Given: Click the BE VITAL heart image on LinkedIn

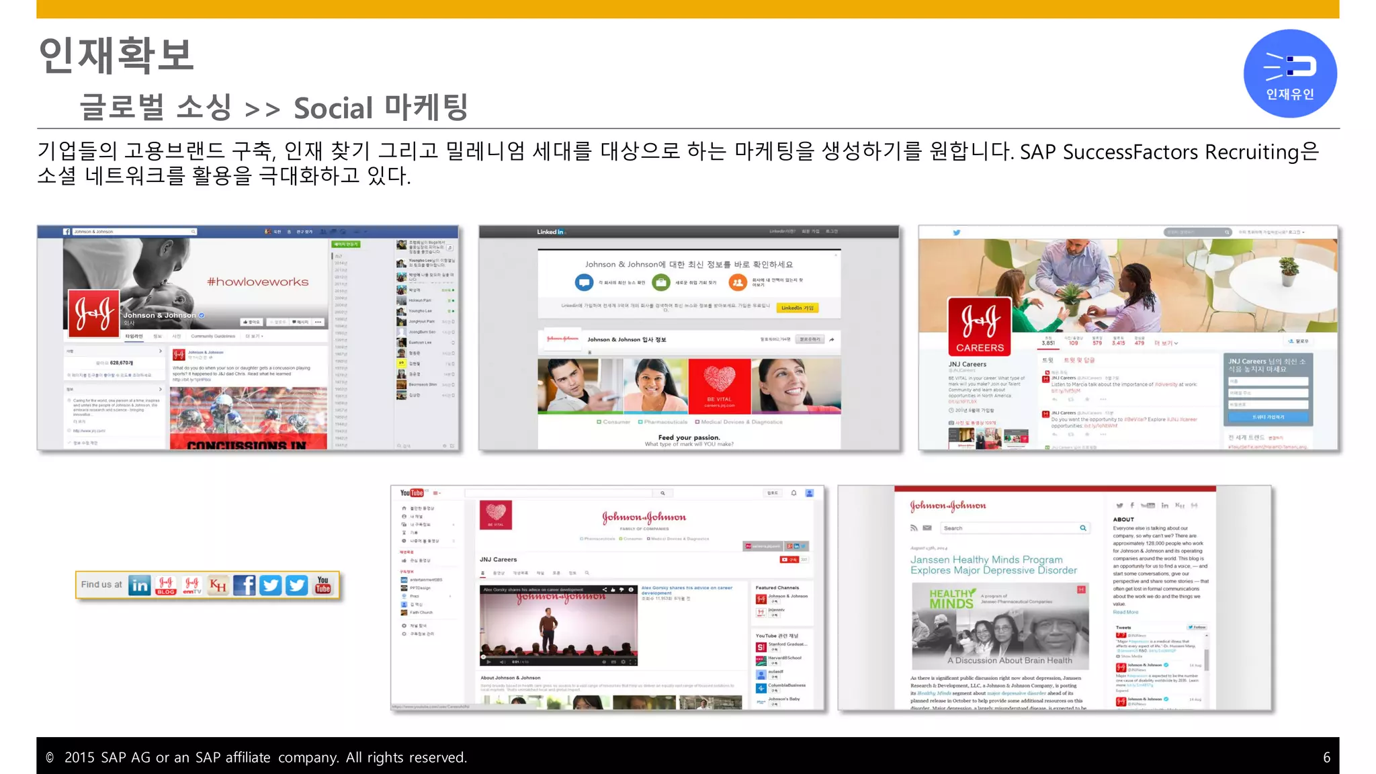Looking at the screenshot, I should click(x=720, y=386).
